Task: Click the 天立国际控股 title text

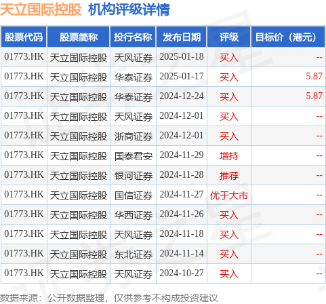Action: coord(41,9)
